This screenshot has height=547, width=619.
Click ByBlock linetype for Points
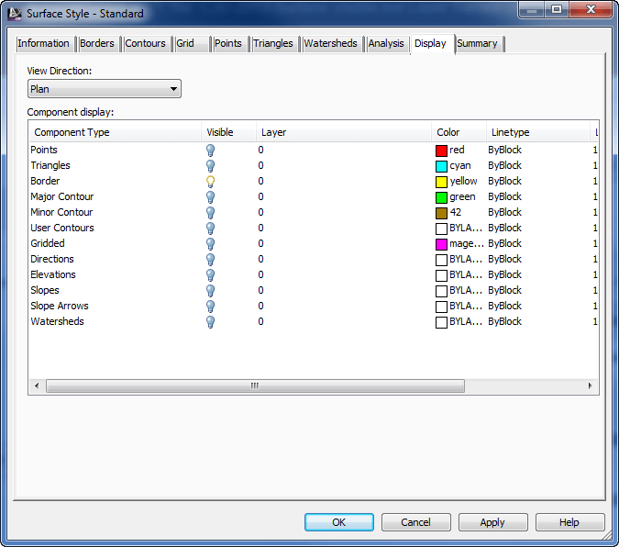pyautogui.click(x=504, y=151)
